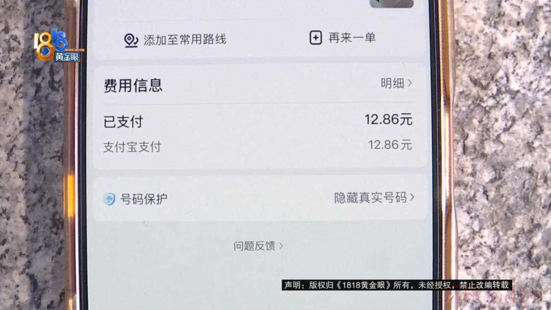Viewport: 551px width, 310px height.
Task: Tap the location pin icon for 常用路线
Action: tap(131, 40)
